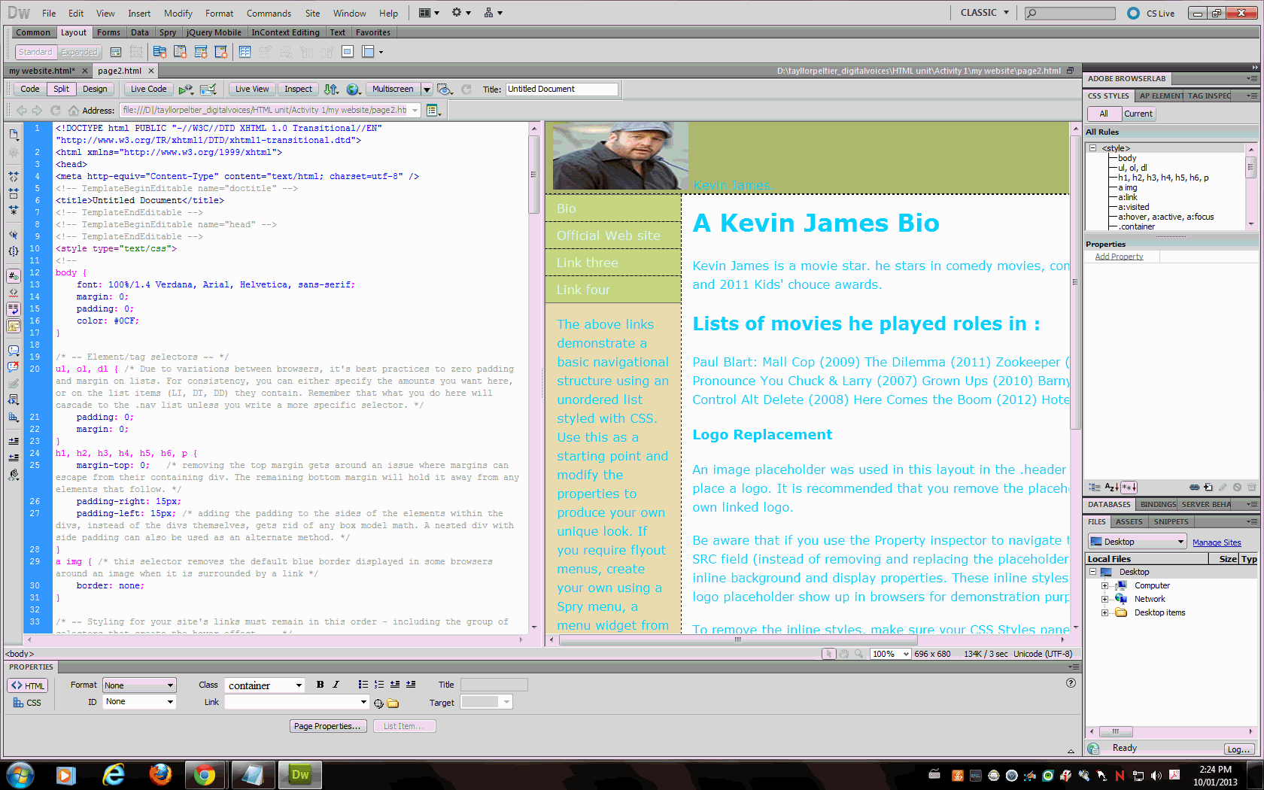
Task: Toggle Show Only Set Properties view
Action: pyautogui.click(x=1129, y=488)
